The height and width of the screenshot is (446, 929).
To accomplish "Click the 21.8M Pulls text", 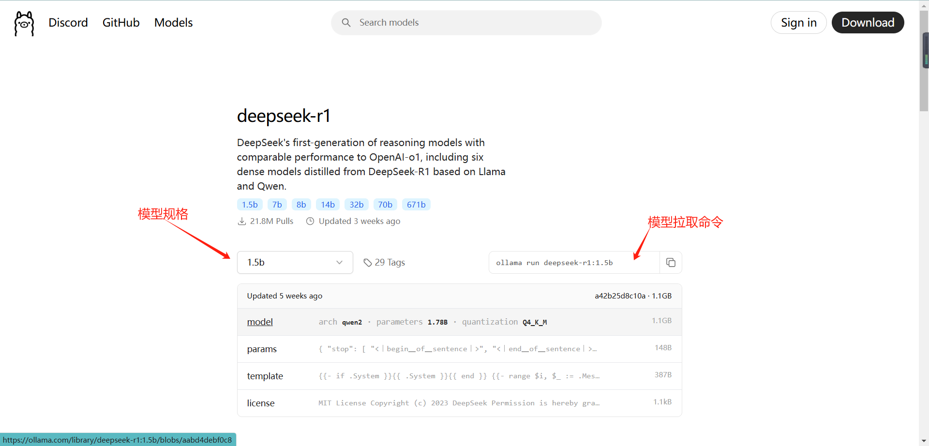I will tap(271, 221).
